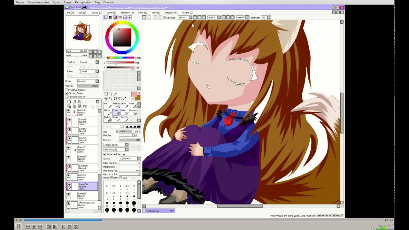This screenshot has height=230, width=409.
Task: Open the rotation angle dropdown in toolbar
Action: pyautogui.click(x=214, y=18)
